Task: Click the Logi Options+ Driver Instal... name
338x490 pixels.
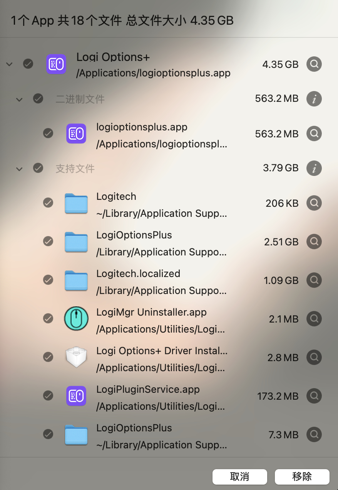Action: click(162, 351)
